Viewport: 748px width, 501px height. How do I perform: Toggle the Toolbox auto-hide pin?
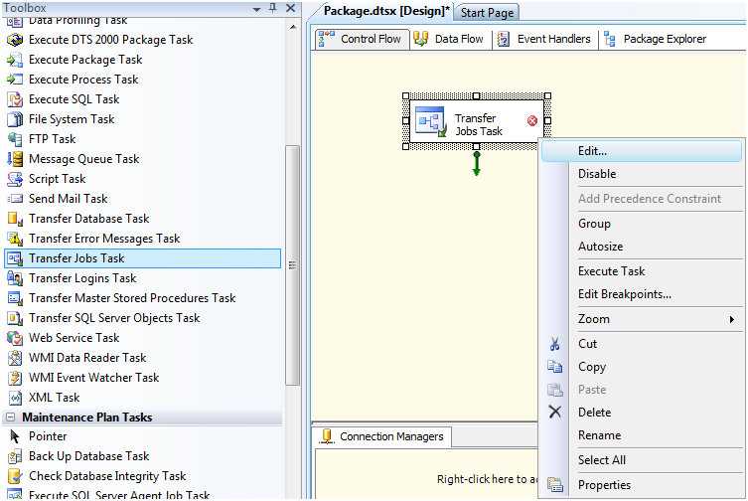pos(273,8)
